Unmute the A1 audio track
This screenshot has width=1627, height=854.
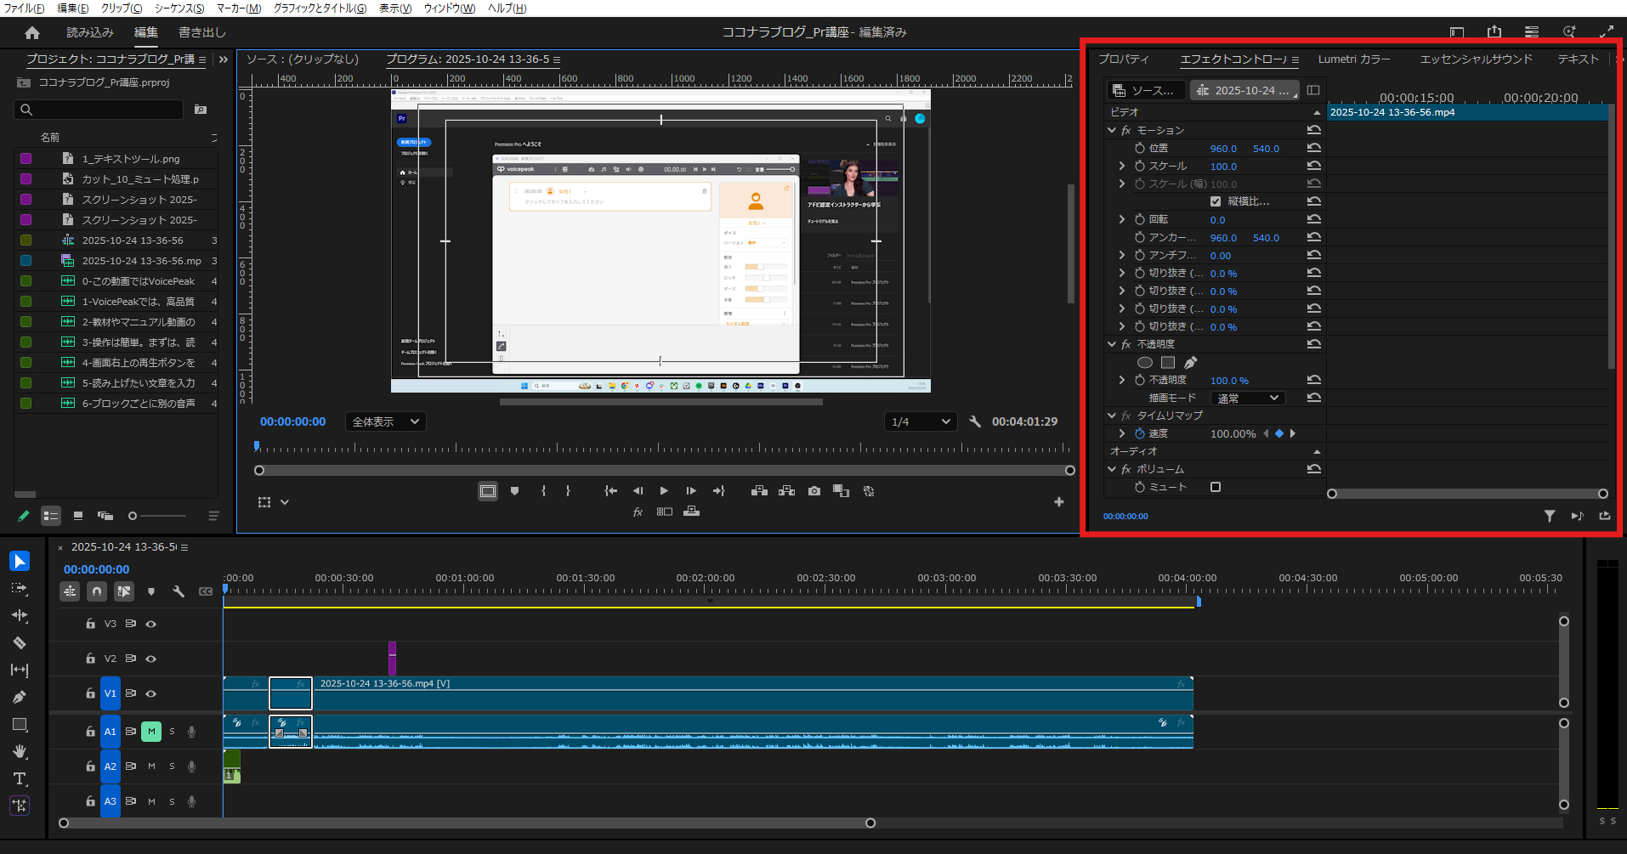pos(151,732)
